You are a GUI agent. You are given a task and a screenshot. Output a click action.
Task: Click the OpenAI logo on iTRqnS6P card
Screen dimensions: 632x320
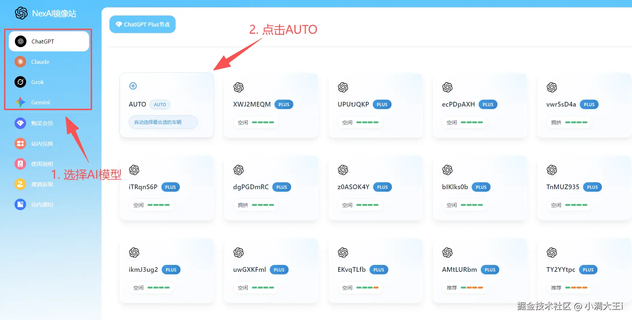click(x=134, y=170)
